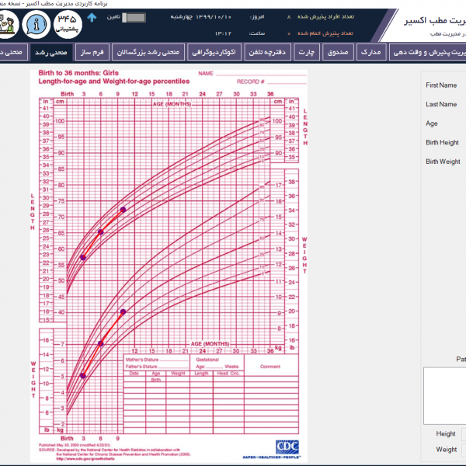Image resolution: width=466 pixels, height=466 pixels.
Task: Click the CDC logo on the chart
Action: point(286,447)
